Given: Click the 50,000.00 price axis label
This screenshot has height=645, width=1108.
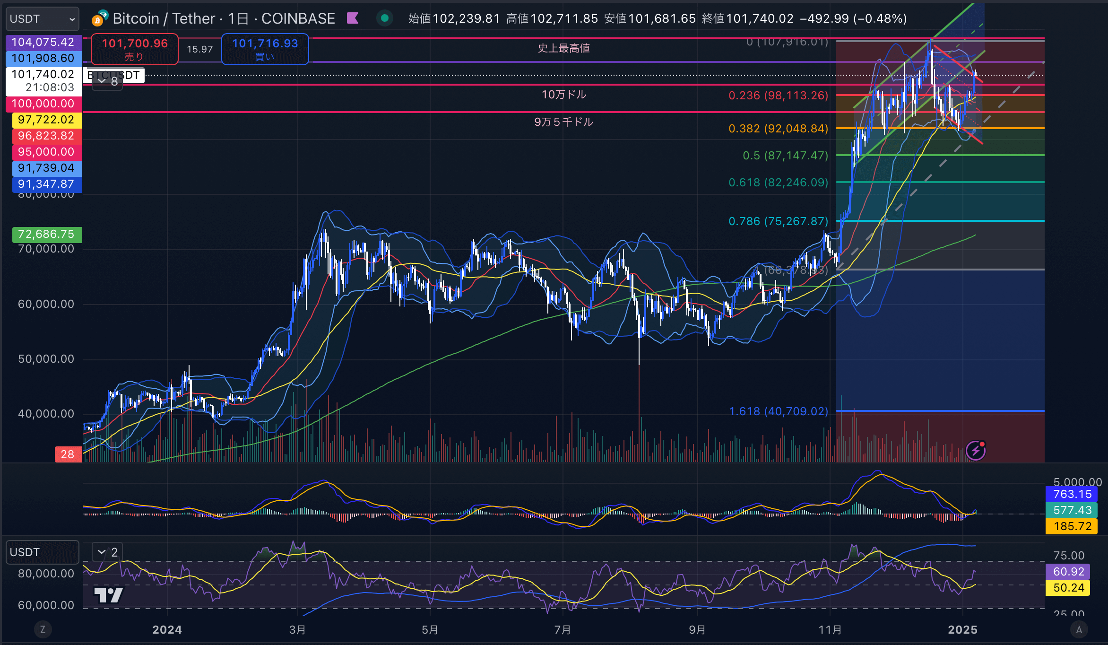Looking at the screenshot, I should pyautogui.click(x=46, y=359).
